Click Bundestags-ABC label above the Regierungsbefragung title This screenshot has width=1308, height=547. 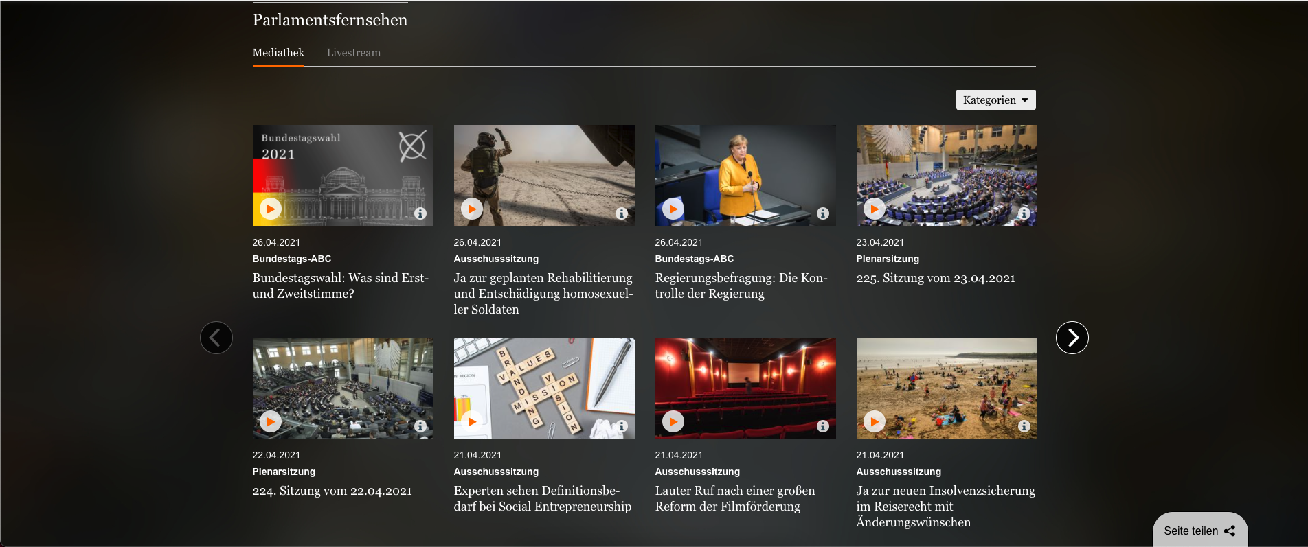click(x=695, y=259)
